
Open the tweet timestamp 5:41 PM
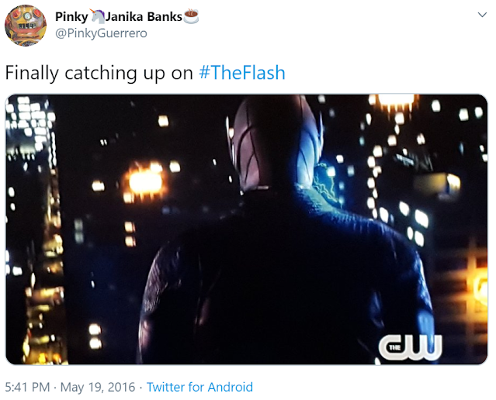[x=27, y=387]
